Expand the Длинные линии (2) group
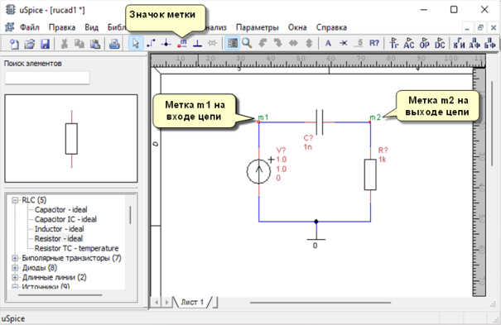The height and width of the screenshot is (325, 501). click(x=15, y=277)
